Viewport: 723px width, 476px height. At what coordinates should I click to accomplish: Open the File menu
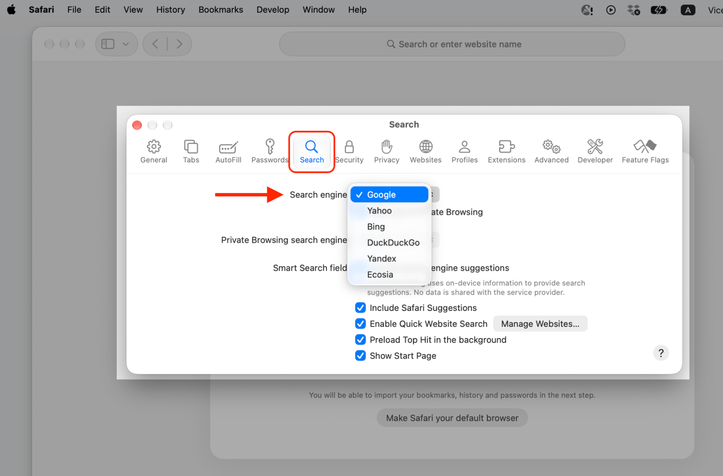click(74, 9)
